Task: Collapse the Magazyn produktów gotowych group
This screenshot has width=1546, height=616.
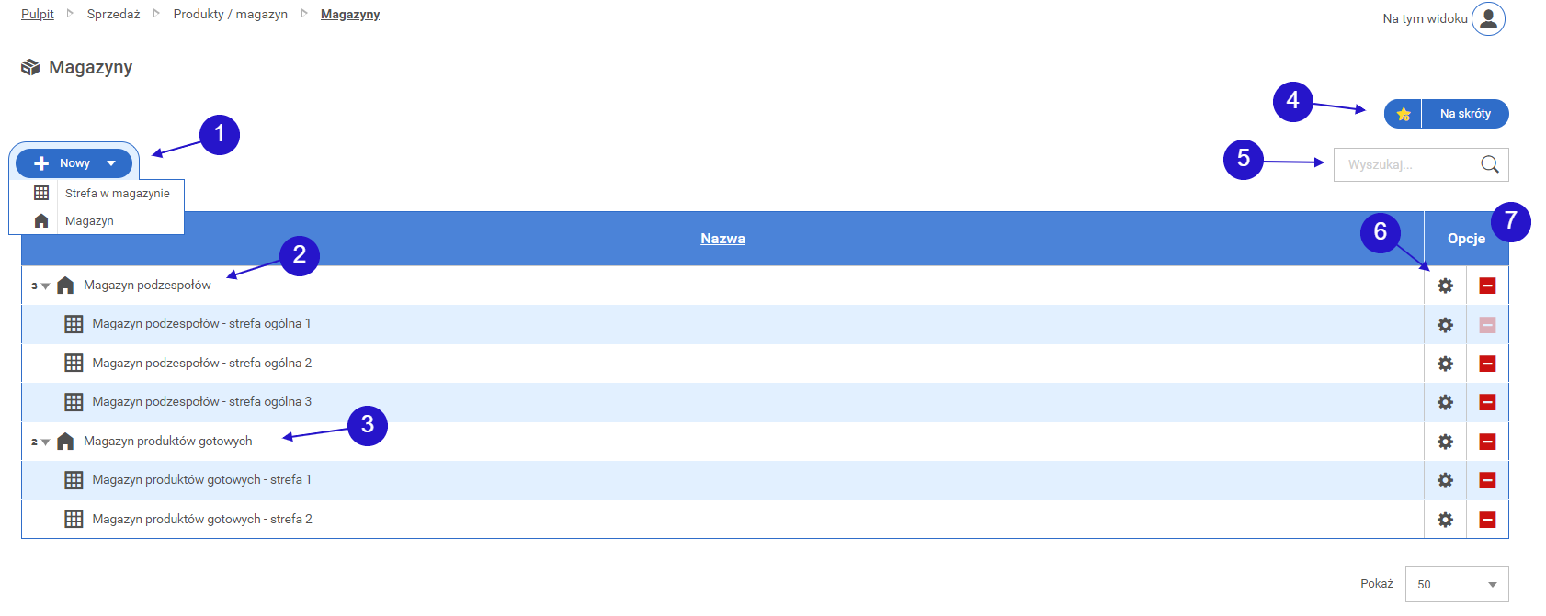Action: (x=45, y=442)
